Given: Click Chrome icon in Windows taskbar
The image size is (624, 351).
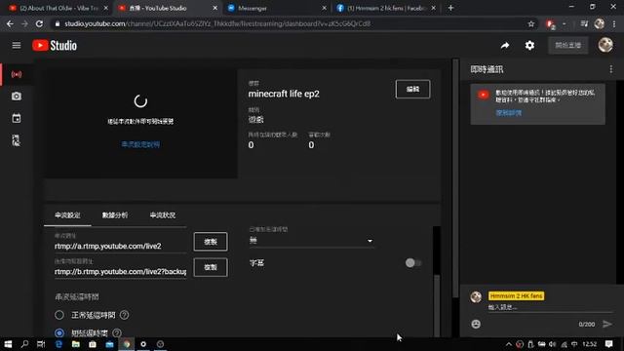Looking at the screenshot, I should pos(127,344).
